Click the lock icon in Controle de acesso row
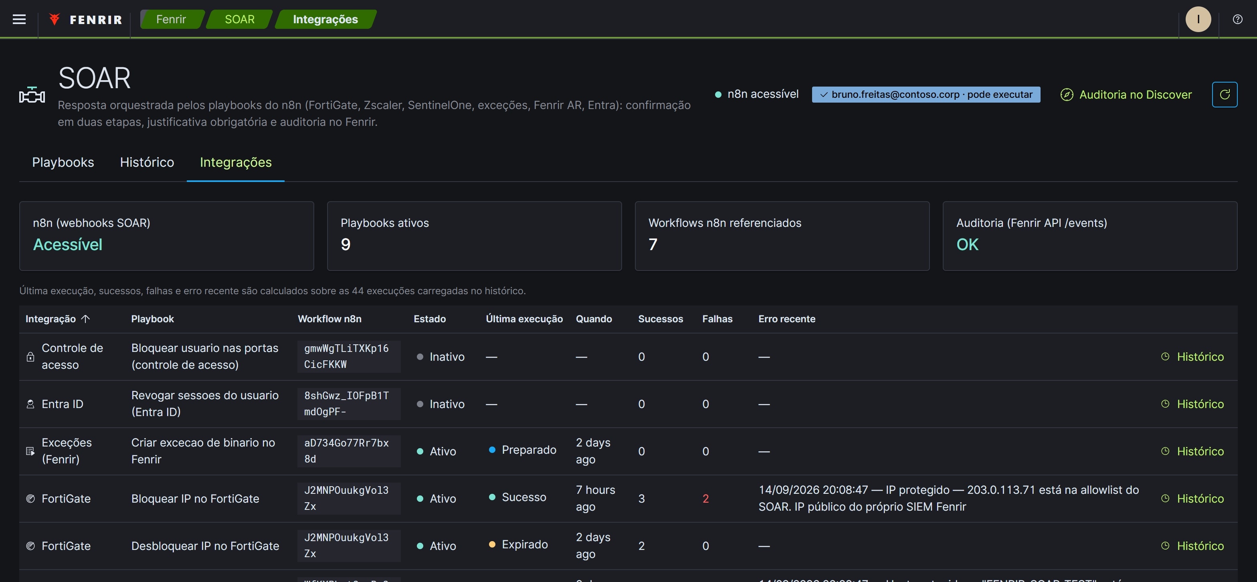The image size is (1257, 582). coord(30,357)
